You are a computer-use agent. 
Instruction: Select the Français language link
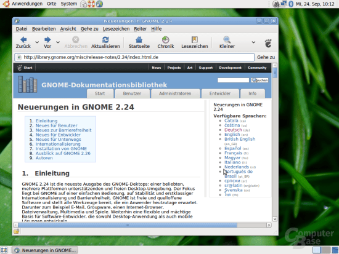point(233,153)
